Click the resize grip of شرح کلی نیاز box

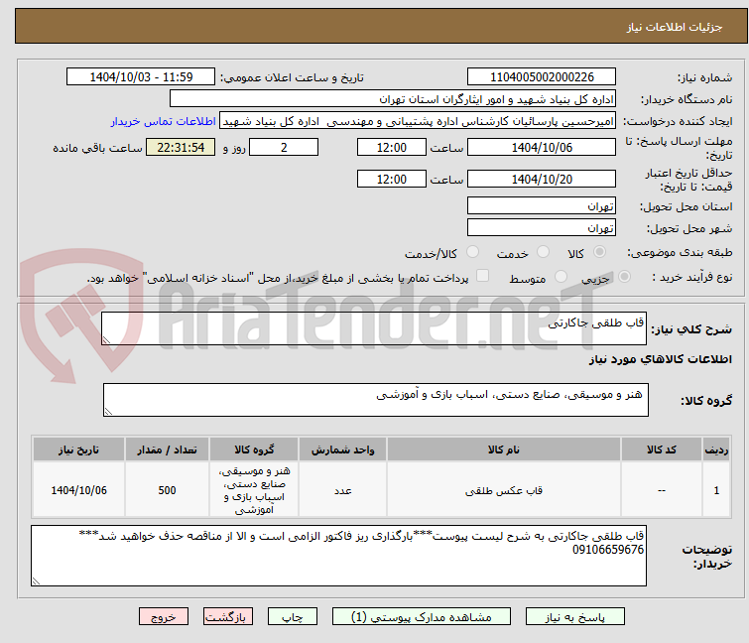[x=106, y=340]
